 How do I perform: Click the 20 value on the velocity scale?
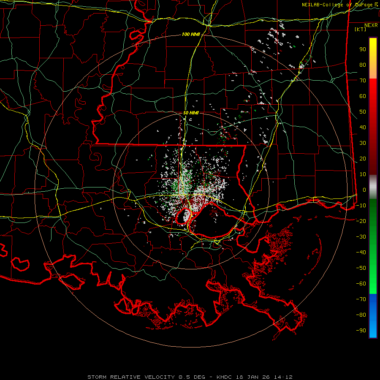pyautogui.click(x=363, y=159)
